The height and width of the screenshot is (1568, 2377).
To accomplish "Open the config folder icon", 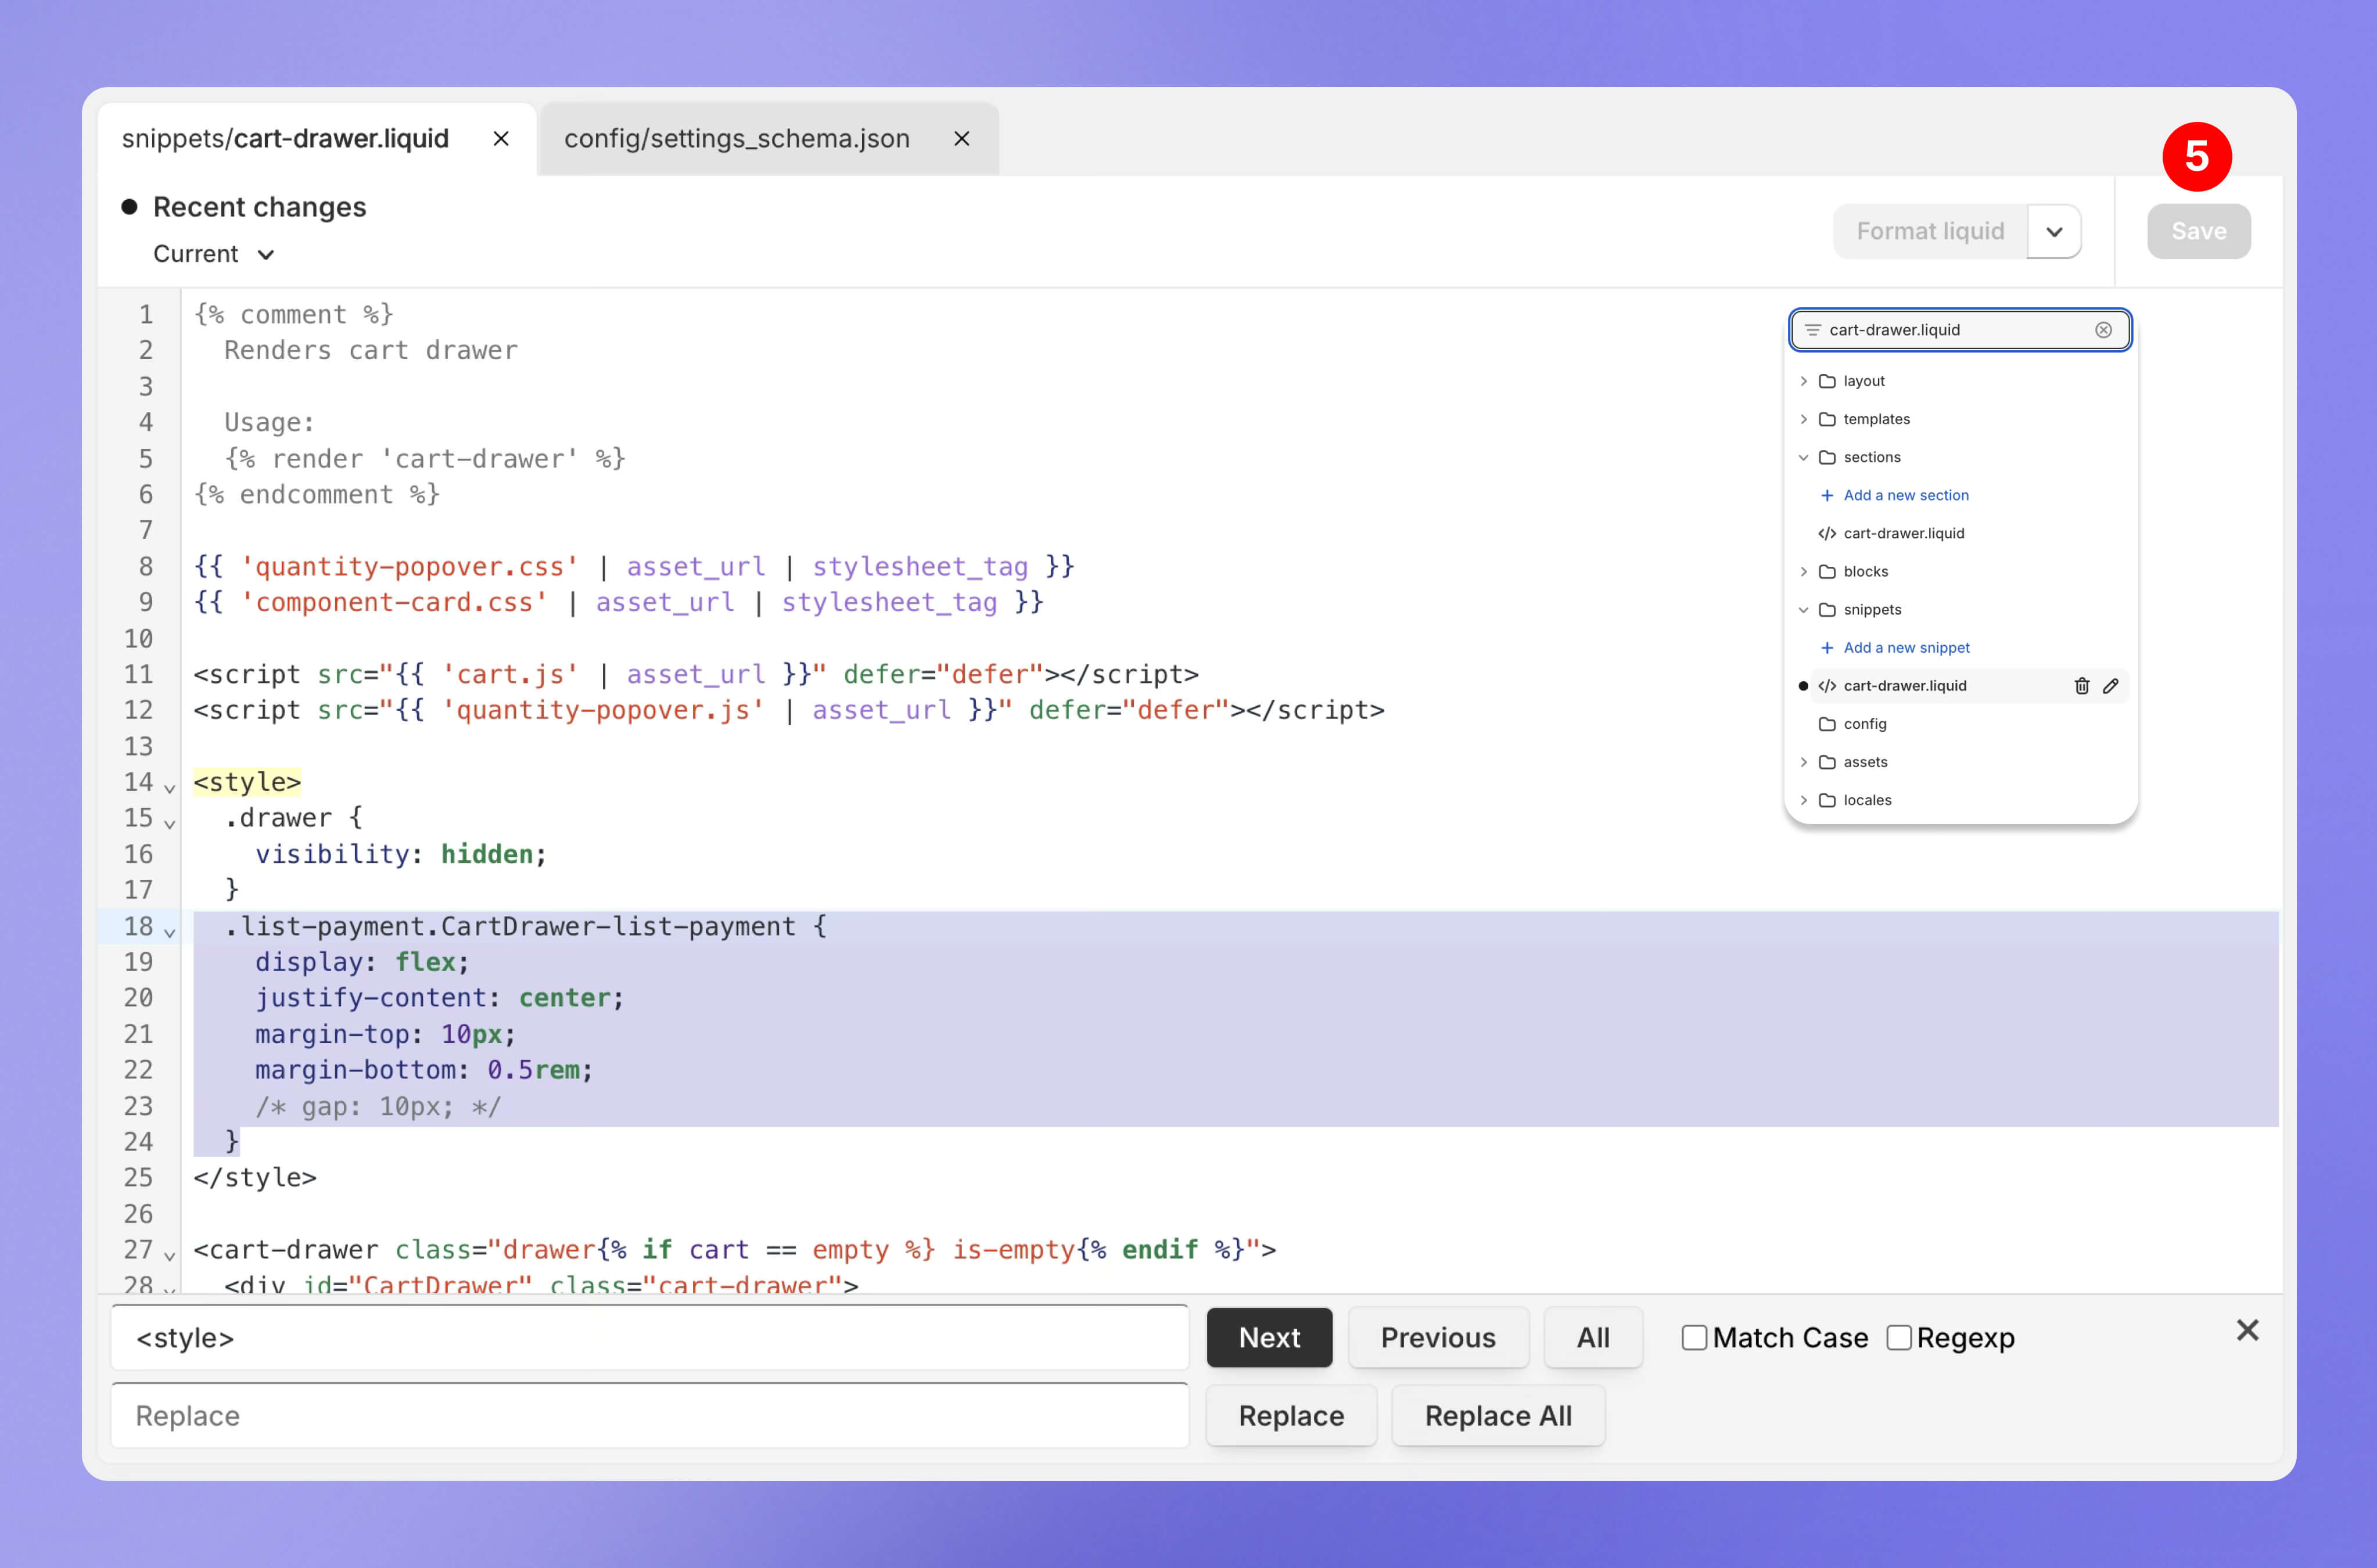I will coord(1827,724).
